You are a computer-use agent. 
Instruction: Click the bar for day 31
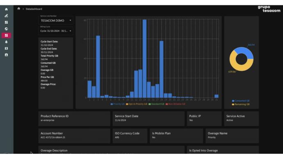tap(217, 96)
